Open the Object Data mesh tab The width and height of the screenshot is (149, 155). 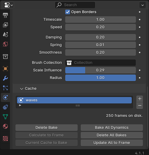point(5,117)
